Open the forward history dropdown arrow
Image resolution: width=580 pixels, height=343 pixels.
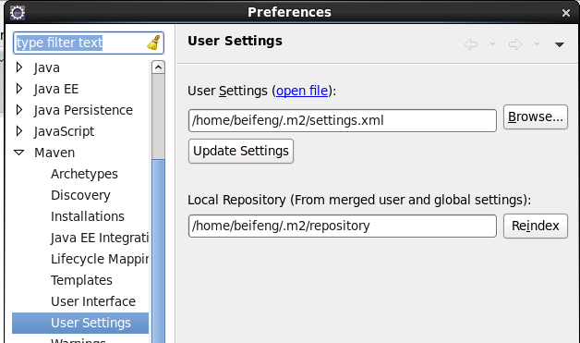click(x=537, y=44)
